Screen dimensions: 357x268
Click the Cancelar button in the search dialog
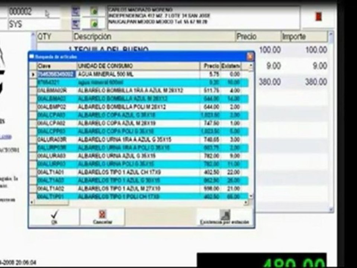103,217
